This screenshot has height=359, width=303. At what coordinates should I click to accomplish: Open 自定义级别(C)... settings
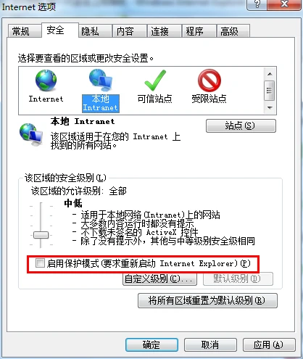point(159,279)
